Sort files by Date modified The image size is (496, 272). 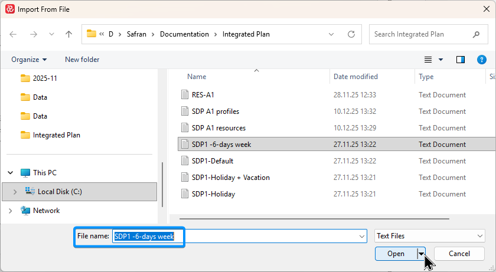(355, 77)
